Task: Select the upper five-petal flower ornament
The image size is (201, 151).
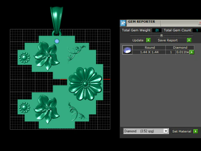Action: pyautogui.click(x=47, y=55)
